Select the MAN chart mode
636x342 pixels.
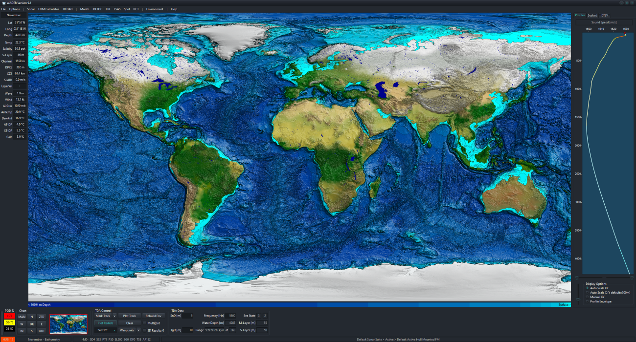[22, 317]
